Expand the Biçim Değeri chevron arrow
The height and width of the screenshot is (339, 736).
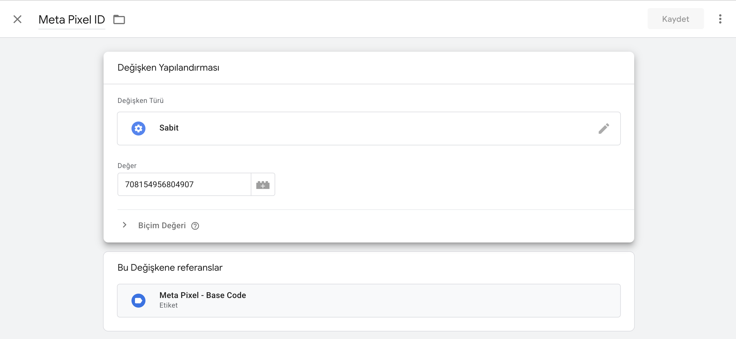[125, 225]
